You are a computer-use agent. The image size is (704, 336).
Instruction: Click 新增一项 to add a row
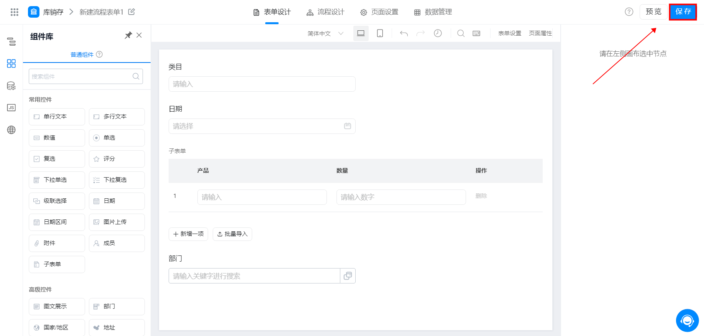click(188, 234)
